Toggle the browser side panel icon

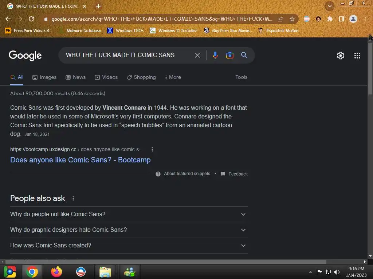(341, 19)
